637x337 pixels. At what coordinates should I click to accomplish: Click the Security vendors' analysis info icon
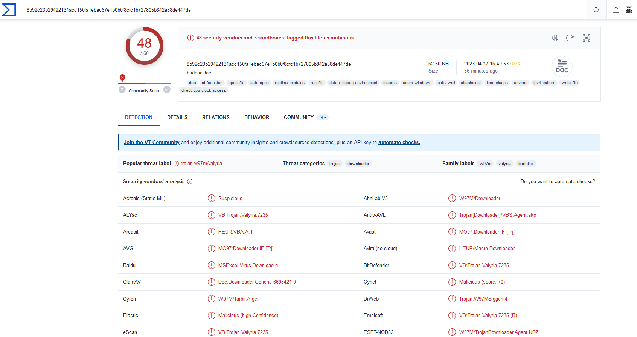coord(190,181)
